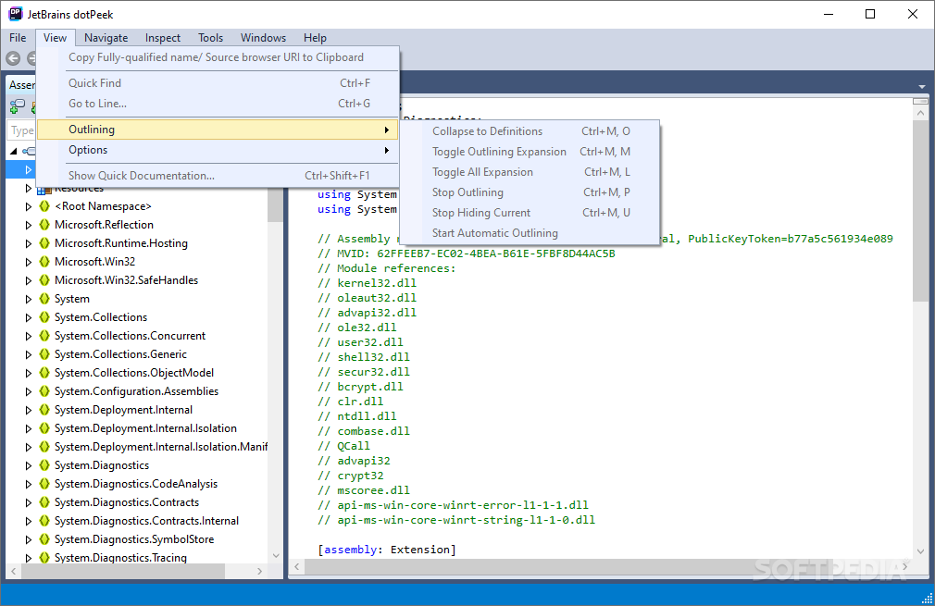Open the Inspect menu
This screenshot has height=606, width=935.
[x=162, y=38]
